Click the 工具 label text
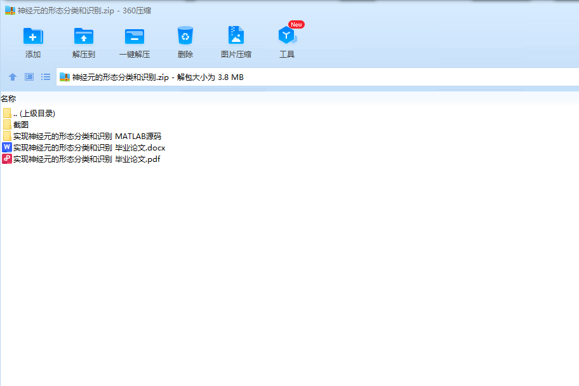The width and height of the screenshot is (579, 386). [287, 55]
